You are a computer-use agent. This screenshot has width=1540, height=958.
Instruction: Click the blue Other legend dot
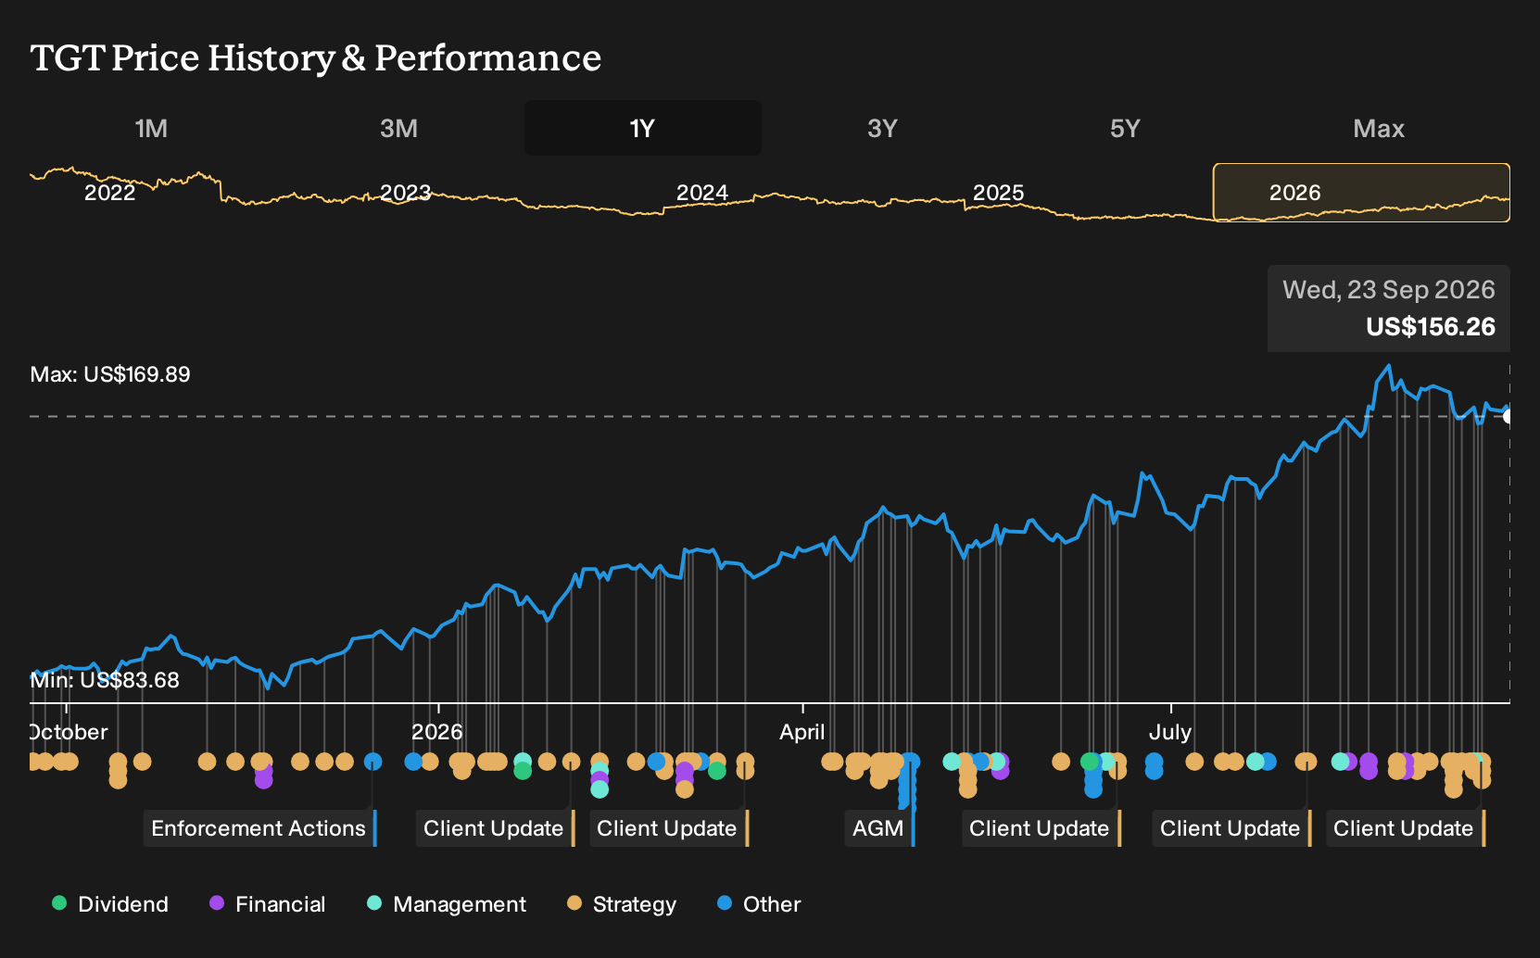click(725, 903)
